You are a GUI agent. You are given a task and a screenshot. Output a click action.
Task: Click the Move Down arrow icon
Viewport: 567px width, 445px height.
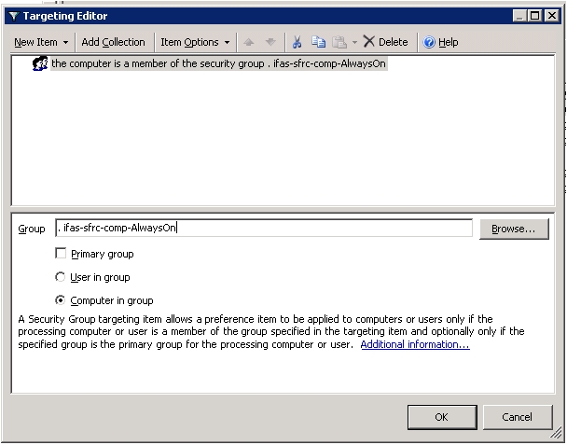tap(270, 42)
